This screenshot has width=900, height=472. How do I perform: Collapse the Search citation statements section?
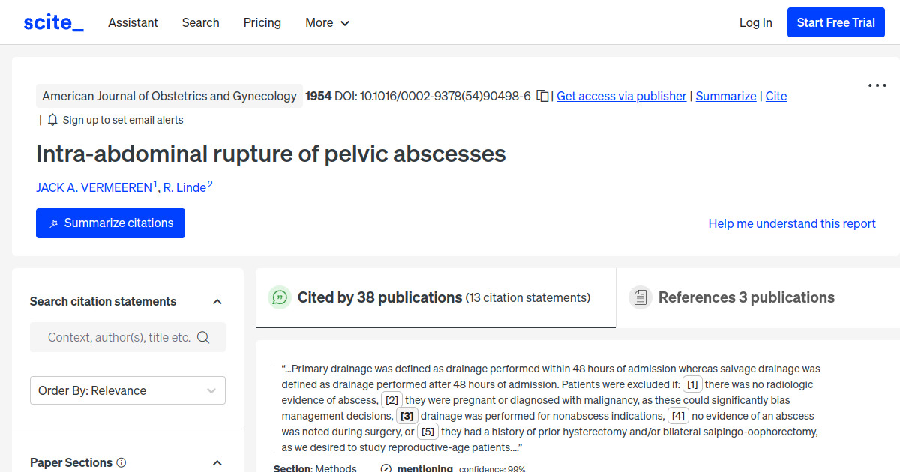point(217,301)
